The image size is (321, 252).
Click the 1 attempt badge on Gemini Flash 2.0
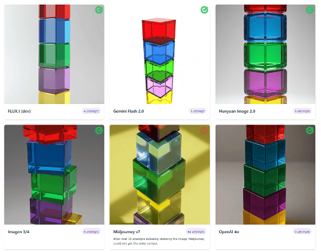pyautogui.click(x=198, y=111)
